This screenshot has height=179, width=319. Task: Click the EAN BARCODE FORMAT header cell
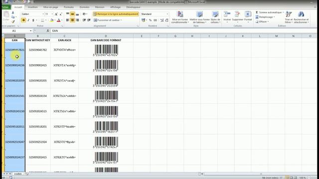pos(106,40)
